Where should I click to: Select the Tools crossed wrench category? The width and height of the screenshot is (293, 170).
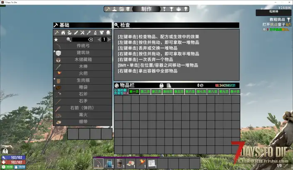[x=82, y=32]
